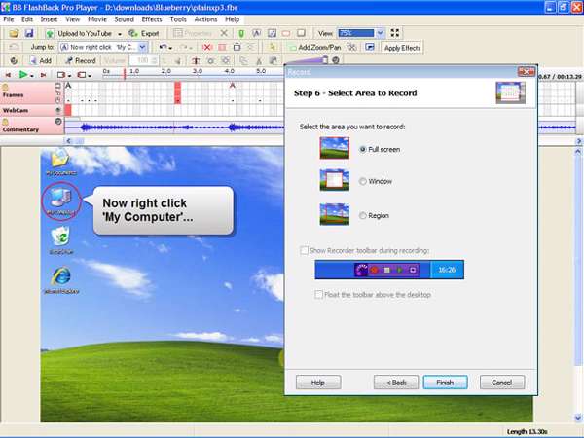Open the Sound menu
The height and width of the screenshot is (438, 584).
click(x=124, y=19)
